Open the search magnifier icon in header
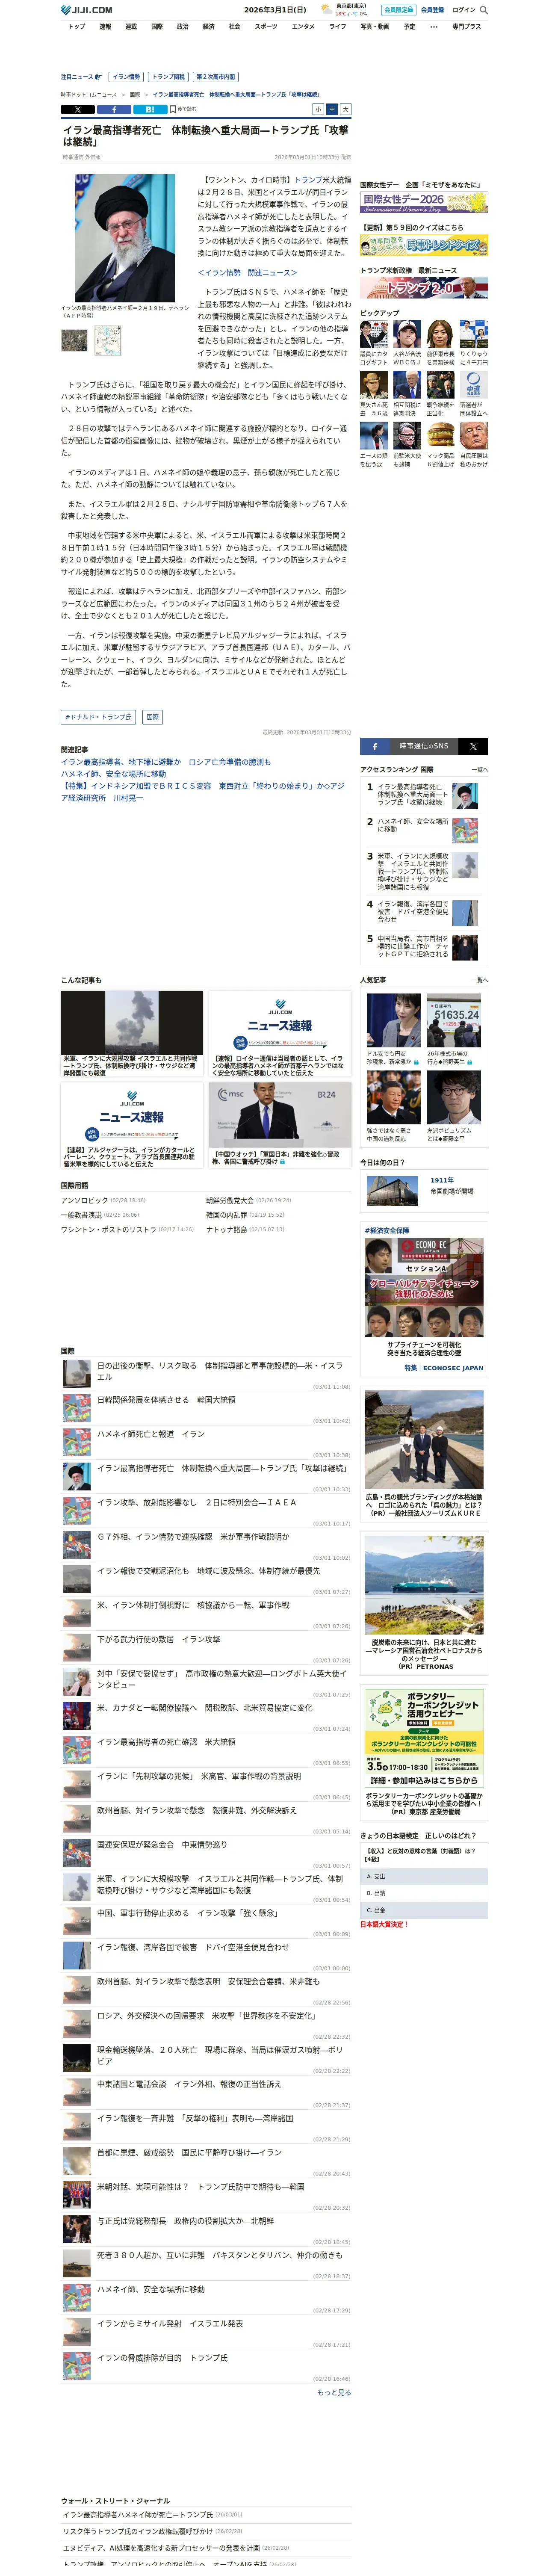Viewport: 549px width, 2566px height. tap(484, 10)
